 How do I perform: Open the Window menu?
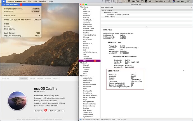(43, 1)
